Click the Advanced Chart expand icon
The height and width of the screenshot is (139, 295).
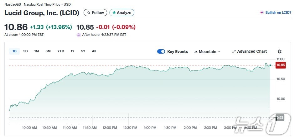(x=234, y=51)
